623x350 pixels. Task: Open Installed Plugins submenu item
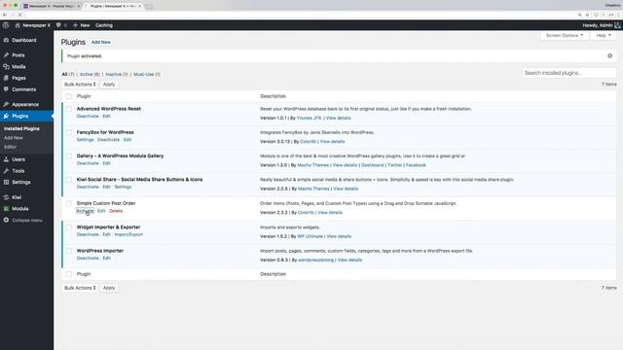click(21, 128)
